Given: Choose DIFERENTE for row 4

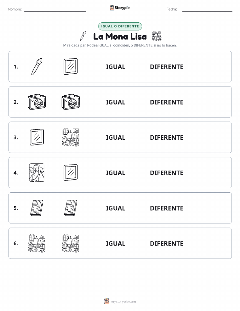Looking at the screenshot, I should point(167,173).
